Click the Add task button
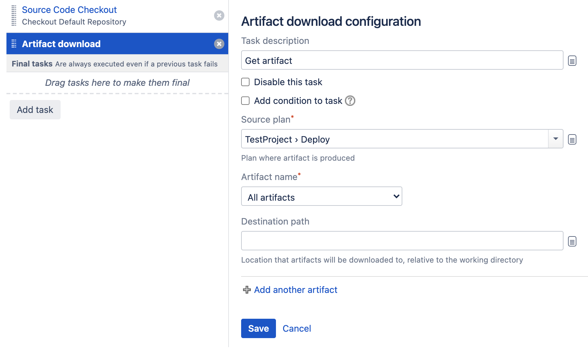Image resolution: width=588 pixels, height=351 pixels. pos(35,110)
